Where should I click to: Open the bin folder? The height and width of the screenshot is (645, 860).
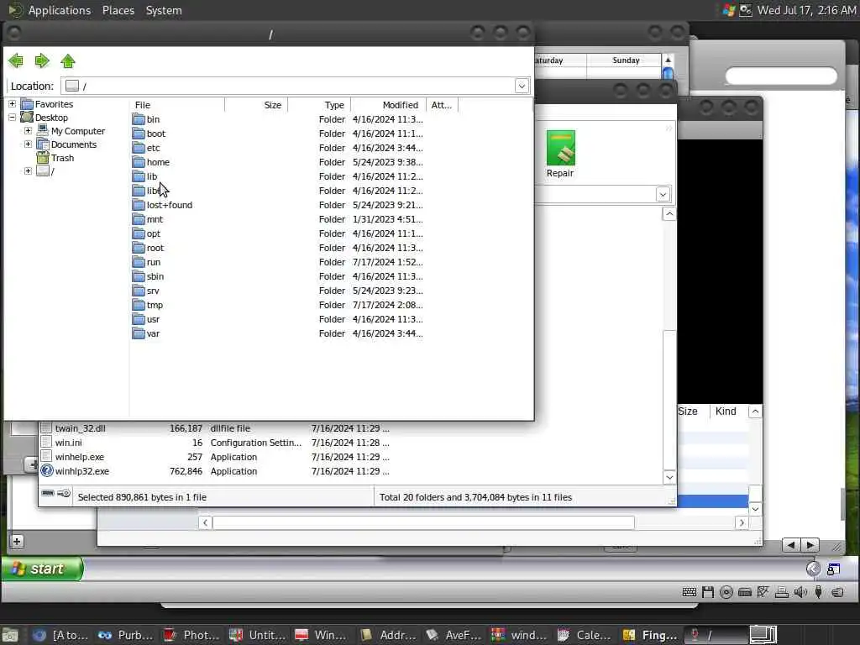click(x=146, y=119)
